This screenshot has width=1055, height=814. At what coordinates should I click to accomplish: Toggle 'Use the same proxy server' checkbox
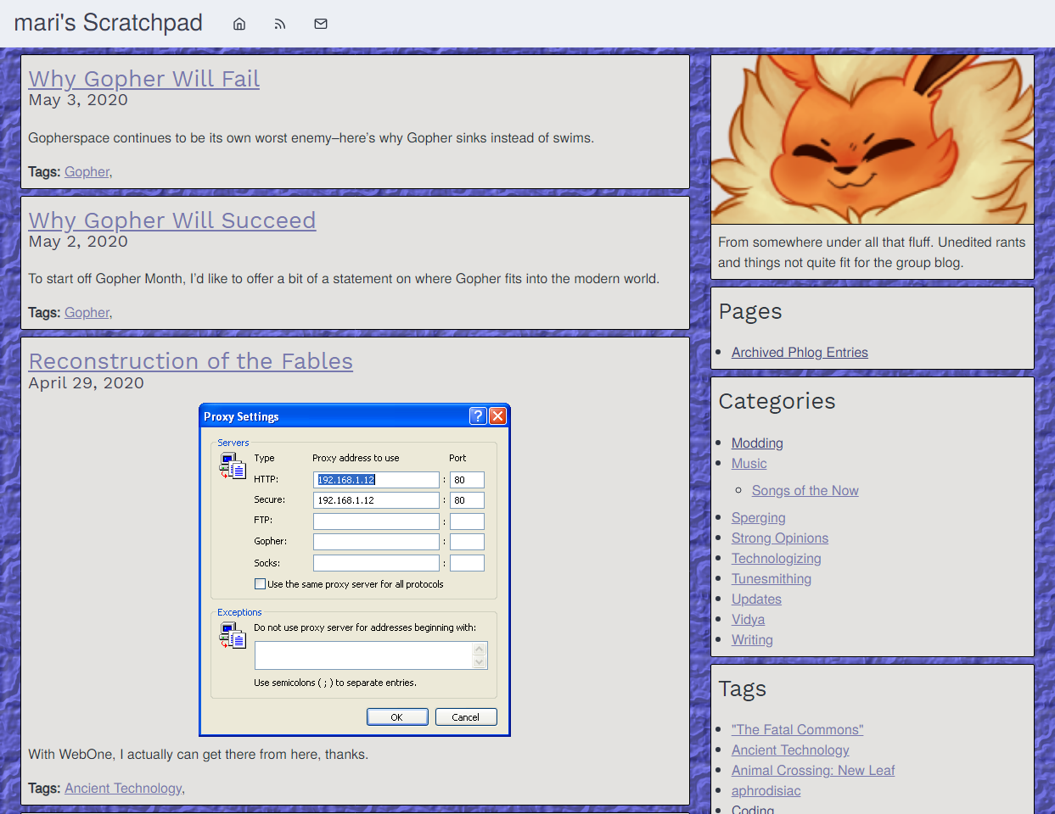click(261, 584)
